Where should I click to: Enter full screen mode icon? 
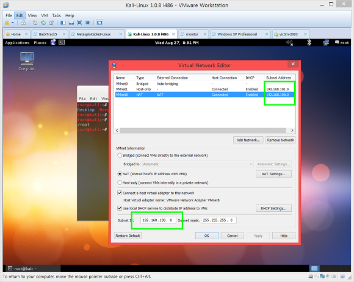(x=79, y=23)
